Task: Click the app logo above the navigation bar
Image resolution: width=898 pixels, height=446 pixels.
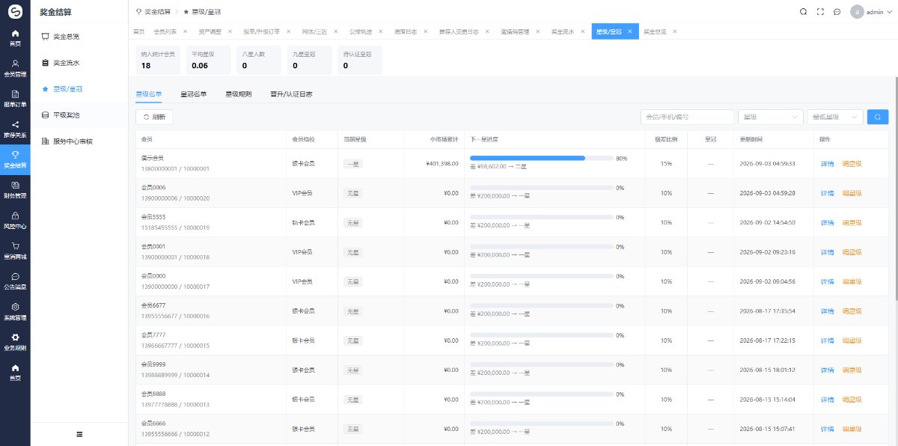Action: coord(15,12)
